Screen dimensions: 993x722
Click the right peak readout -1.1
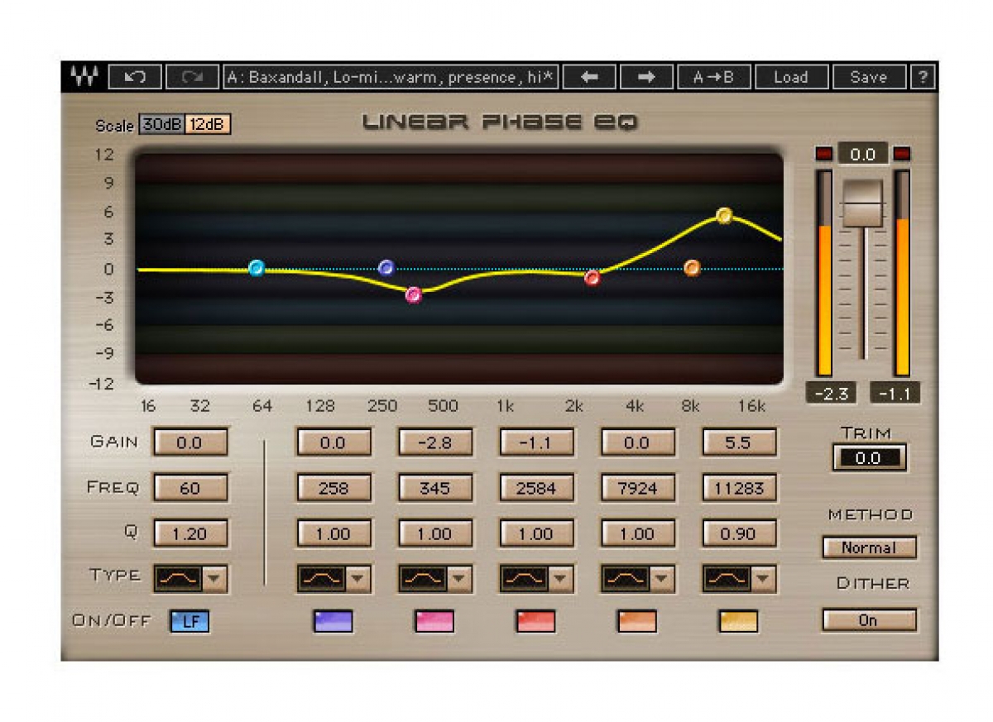(x=895, y=394)
